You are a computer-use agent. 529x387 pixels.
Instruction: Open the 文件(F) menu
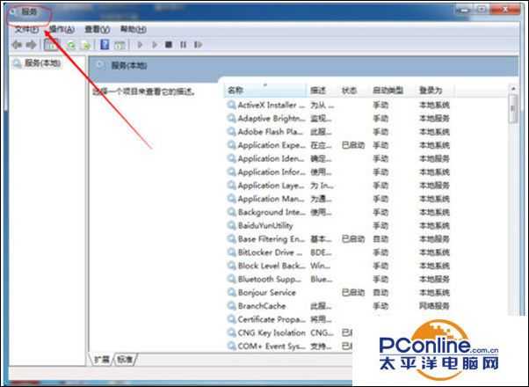[26, 30]
